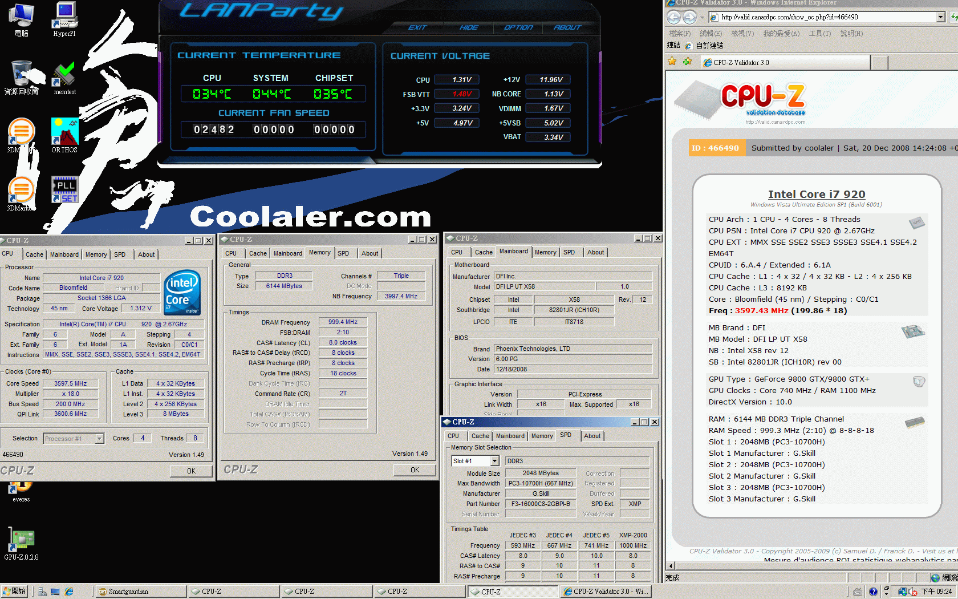Click the Core Speed value 3597.5 MHz

(71, 383)
